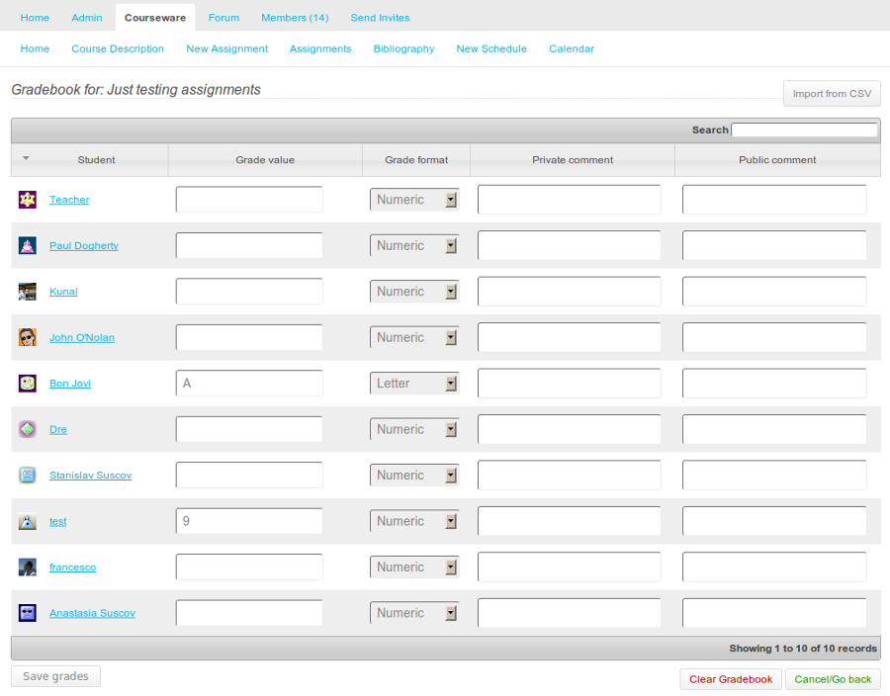Image resolution: width=890 pixels, height=696 pixels.
Task: Open Dre profile link
Action: coord(58,429)
